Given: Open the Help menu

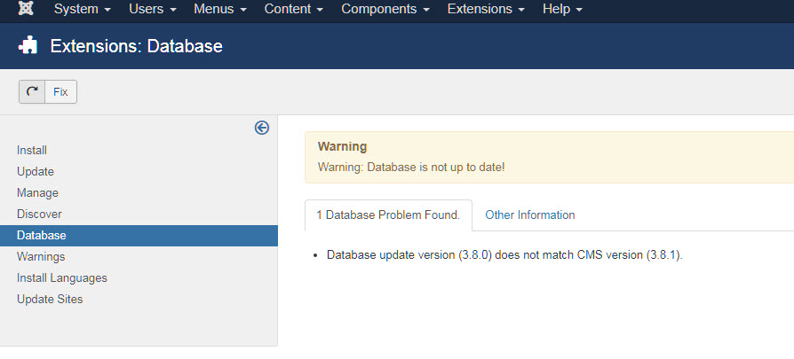Looking at the screenshot, I should click(x=562, y=9).
